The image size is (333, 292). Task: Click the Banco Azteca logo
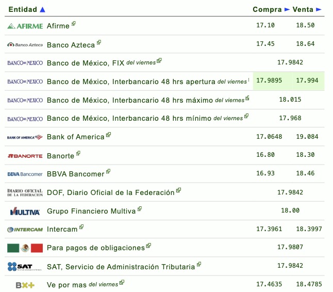tap(25, 45)
